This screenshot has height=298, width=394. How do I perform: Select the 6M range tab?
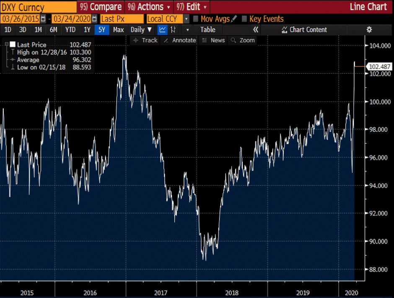pos(53,30)
